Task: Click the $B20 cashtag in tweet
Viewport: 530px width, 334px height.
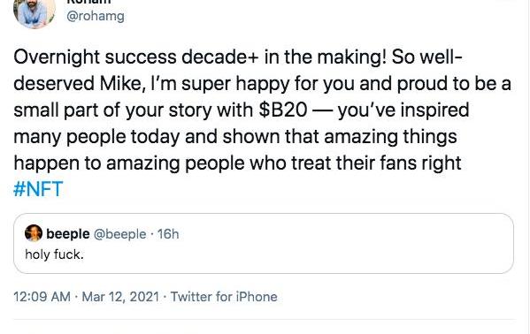Action: coord(283,110)
